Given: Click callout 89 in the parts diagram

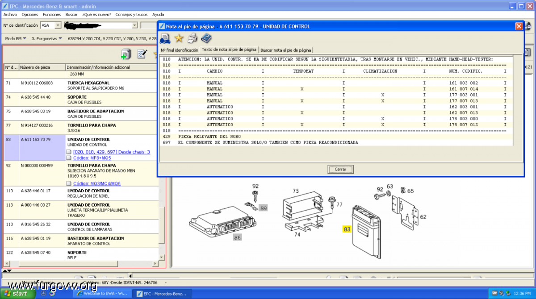Looking at the screenshot, I should 264,208.
